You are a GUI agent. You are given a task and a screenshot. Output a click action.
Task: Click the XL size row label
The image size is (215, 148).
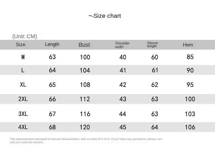point(23,85)
